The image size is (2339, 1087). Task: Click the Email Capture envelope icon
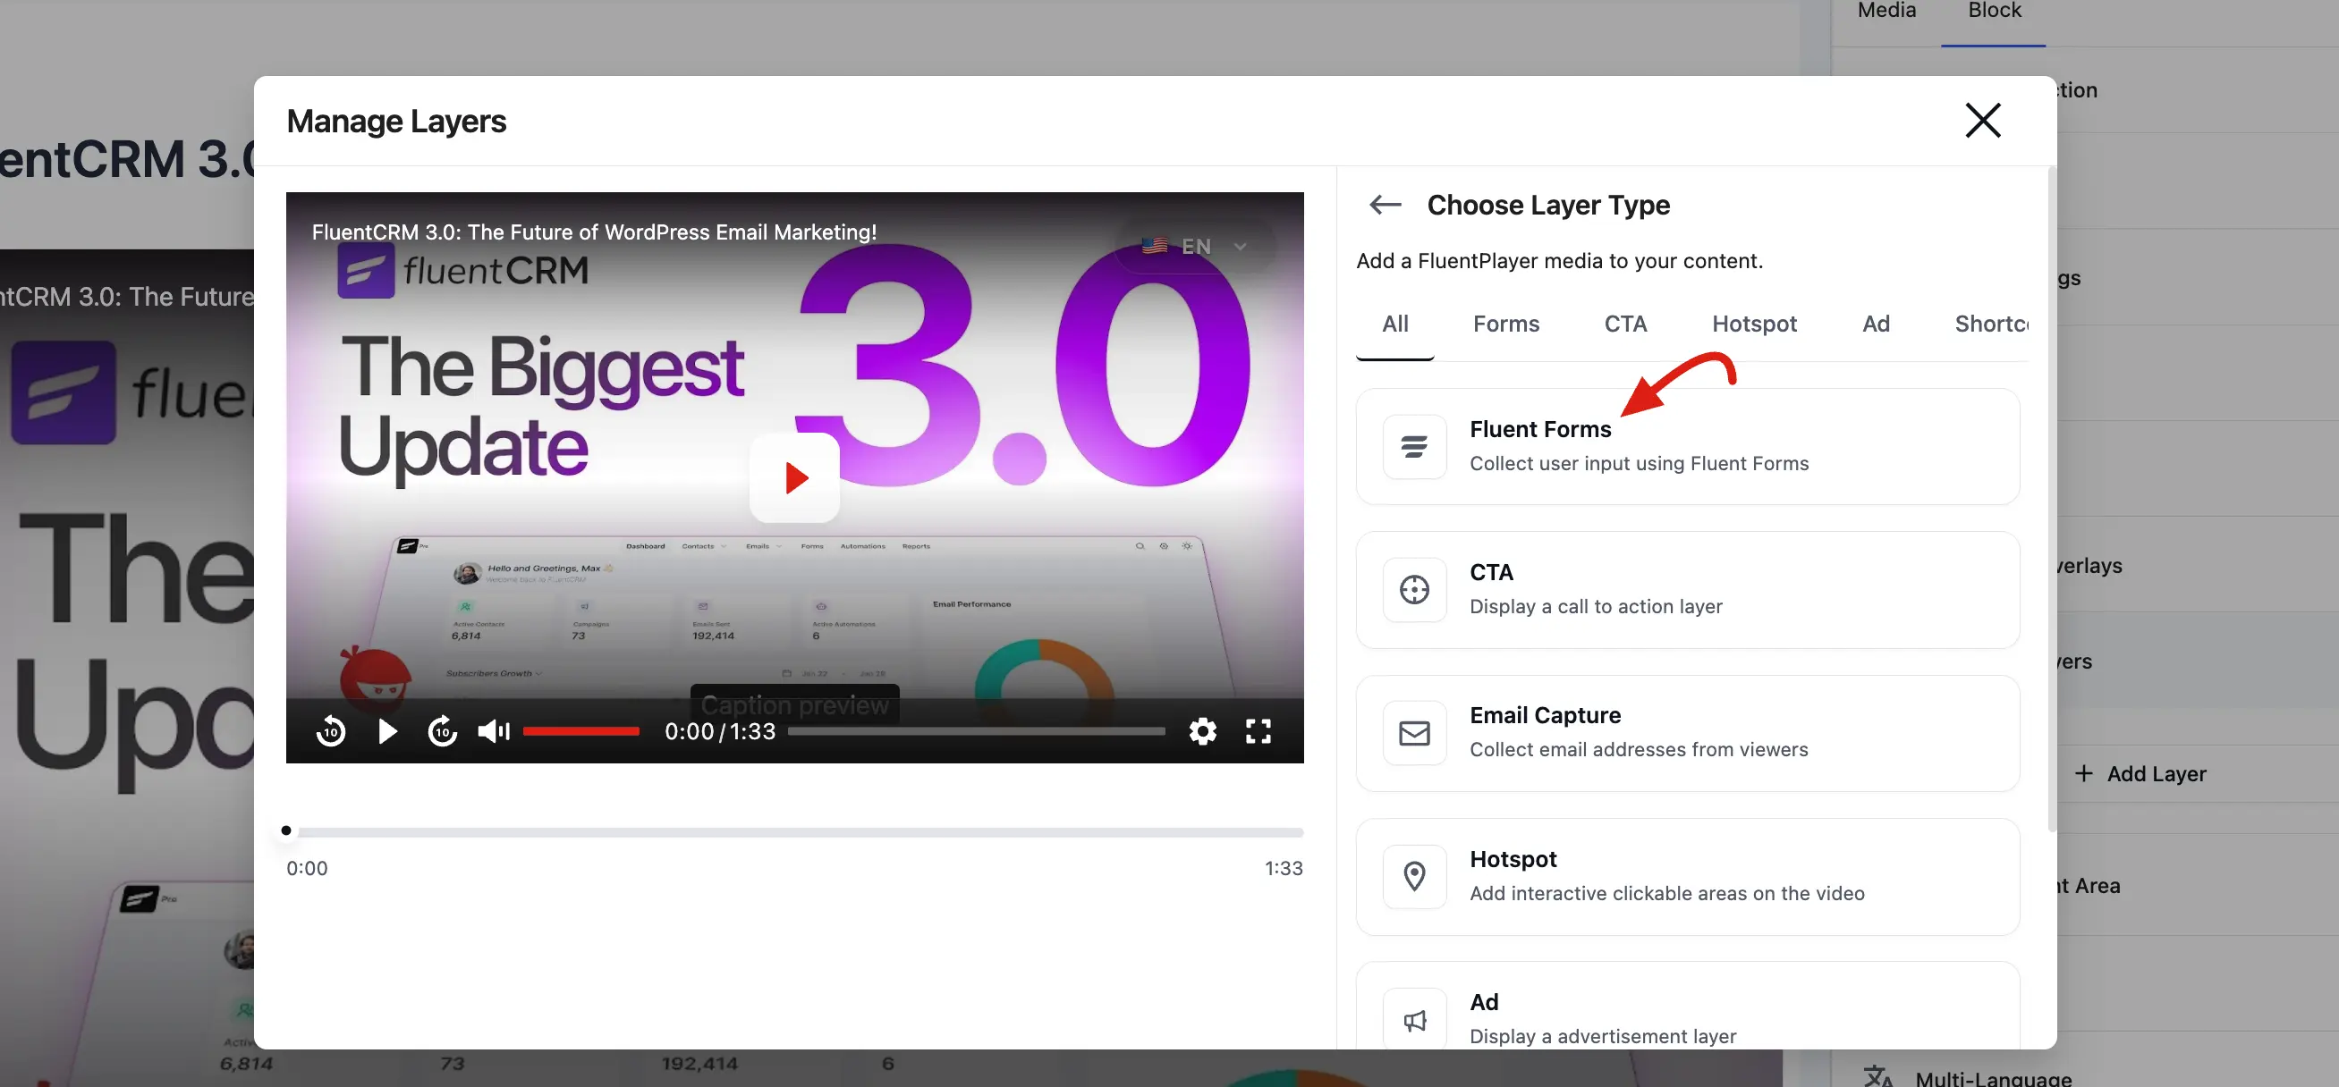click(x=1414, y=733)
